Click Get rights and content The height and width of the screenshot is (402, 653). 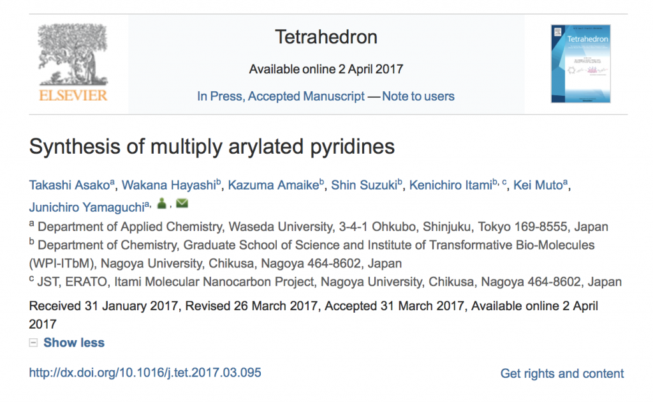(x=562, y=373)
